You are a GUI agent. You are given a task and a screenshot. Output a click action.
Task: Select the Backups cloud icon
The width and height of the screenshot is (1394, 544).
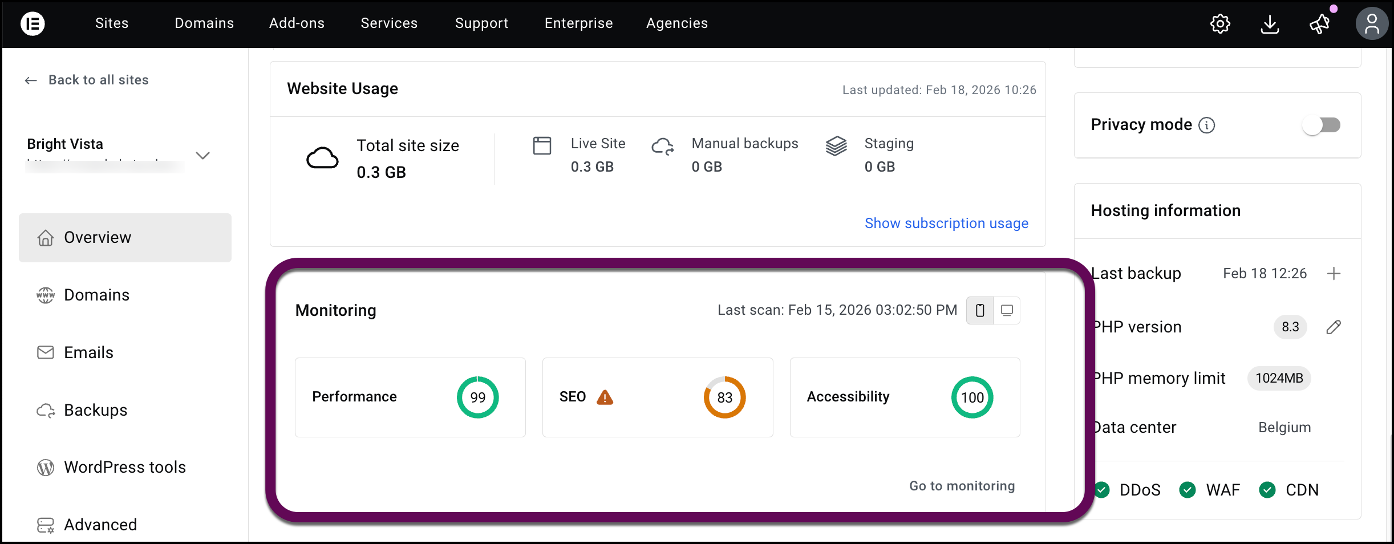pyautogui.click(x=45, y=410)
